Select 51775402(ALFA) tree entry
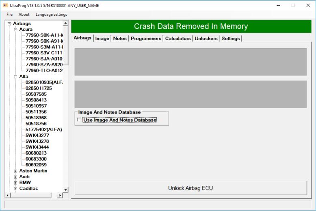The width and height of the screenshot is (316, 211). click(x=44, y=129)
